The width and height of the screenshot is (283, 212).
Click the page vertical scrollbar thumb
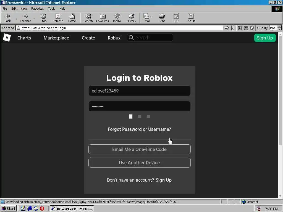280,90
